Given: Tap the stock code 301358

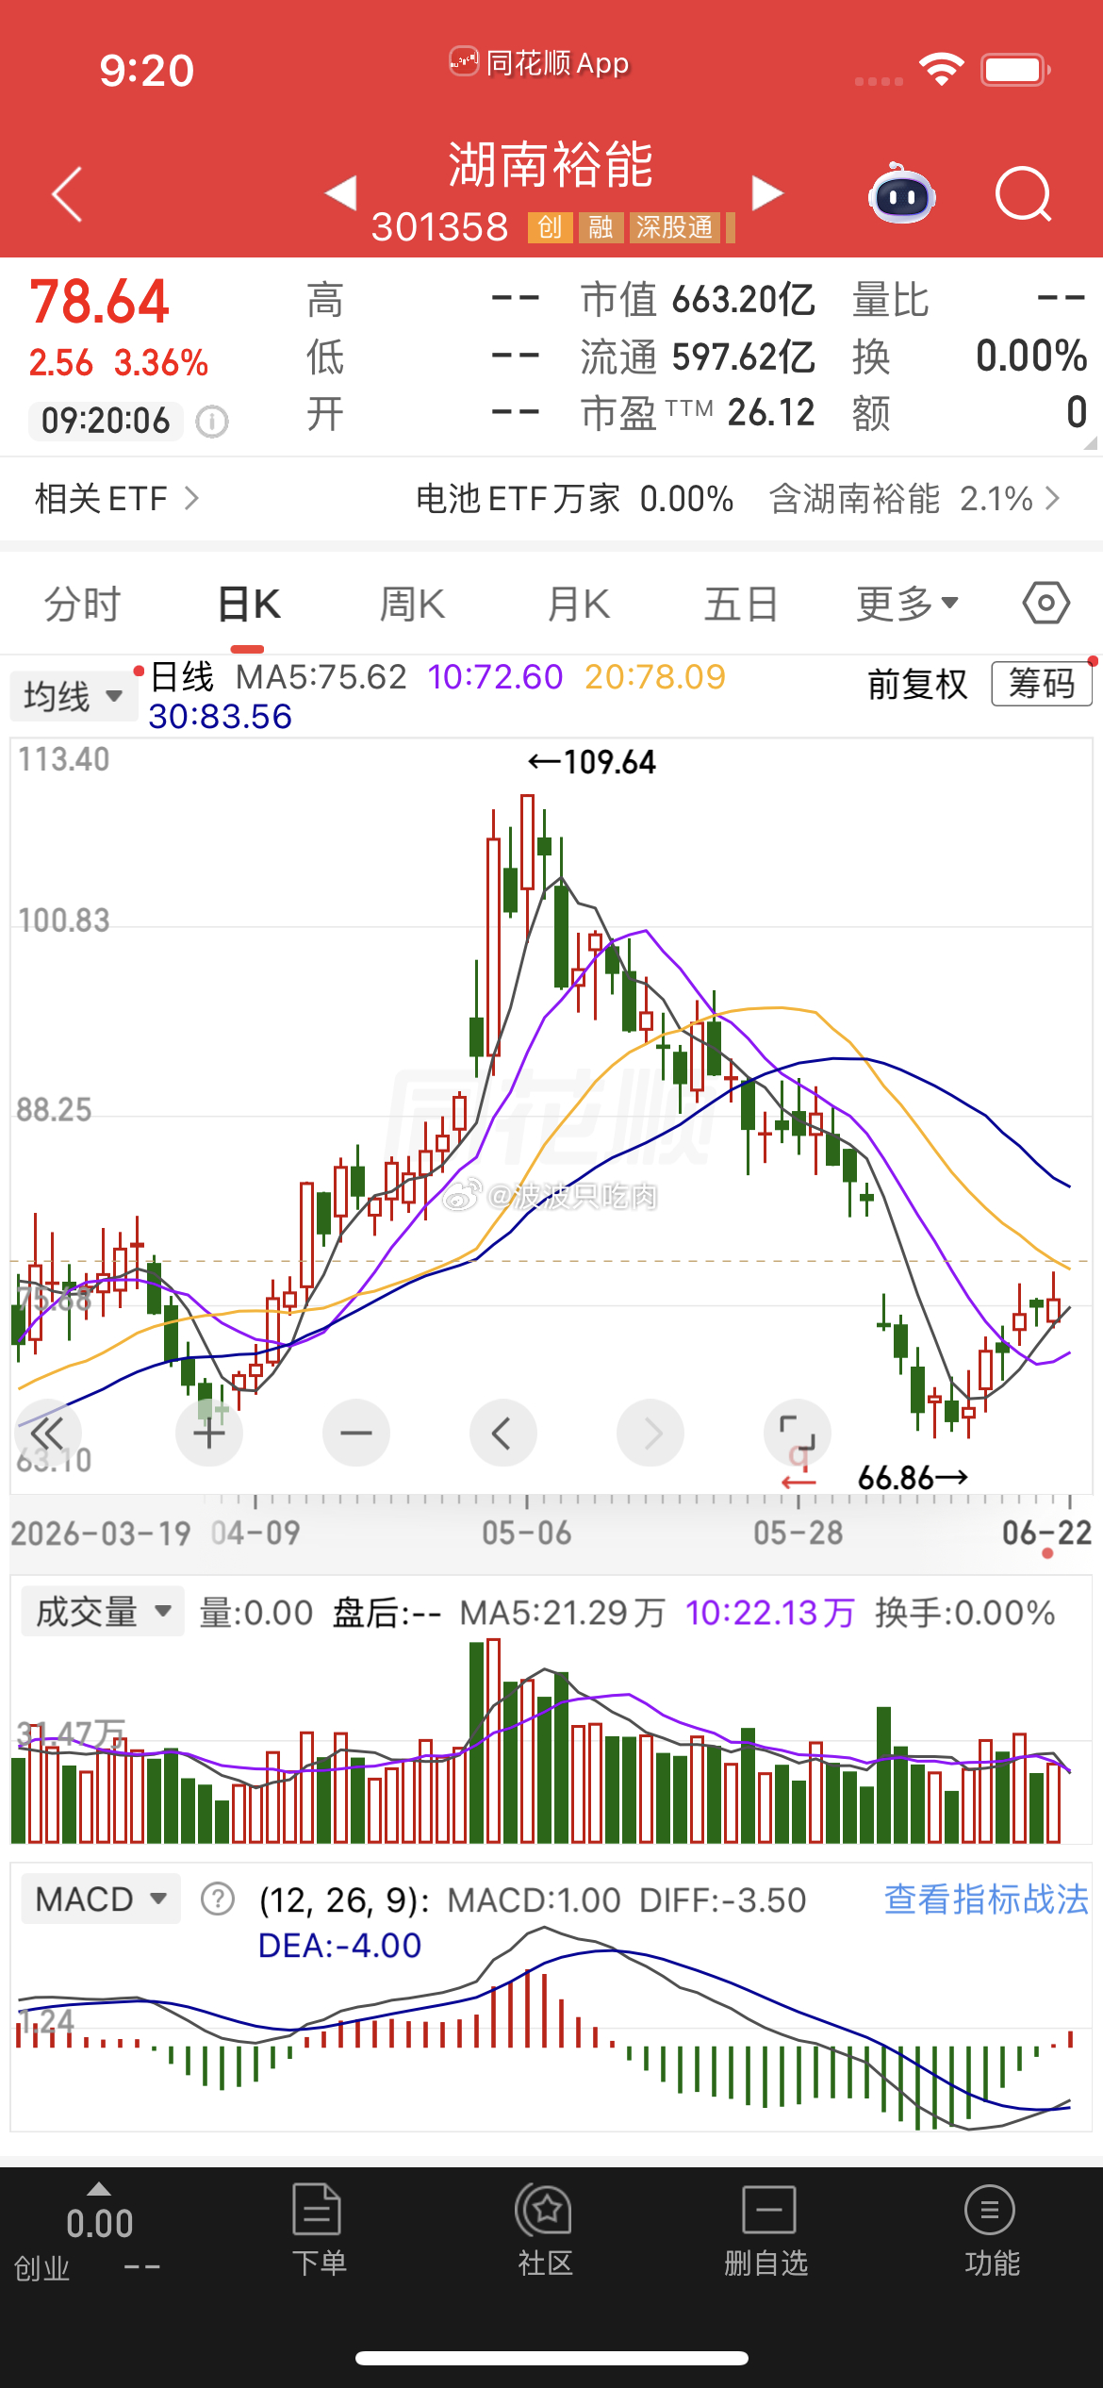Looking at the screenshot, I should (440, 227).
